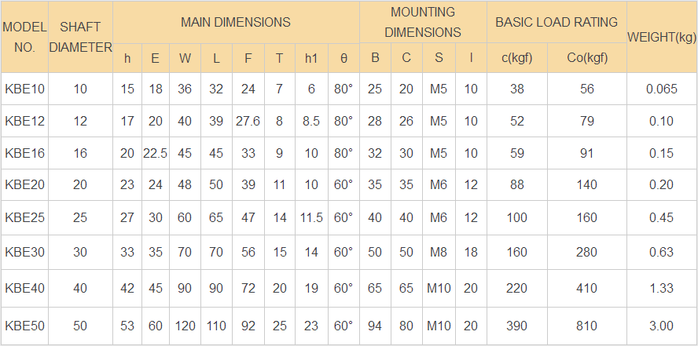698x346 pixels.
Task: Click the KBE10 model number cell
Action: coord(25,89)
